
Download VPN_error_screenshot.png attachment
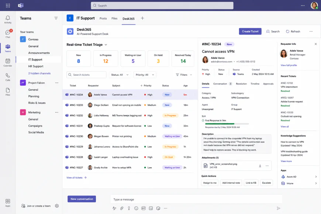pos(260,166)
